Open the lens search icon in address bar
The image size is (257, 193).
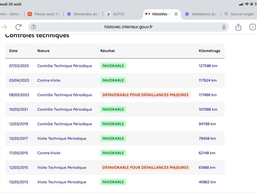click(x=34, y=27)
